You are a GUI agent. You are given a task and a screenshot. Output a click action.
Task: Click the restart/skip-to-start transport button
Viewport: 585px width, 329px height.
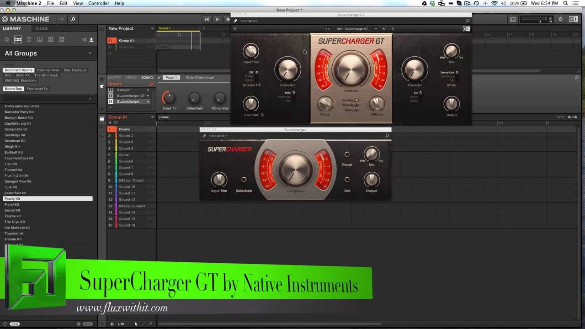(x=207, y=19)
